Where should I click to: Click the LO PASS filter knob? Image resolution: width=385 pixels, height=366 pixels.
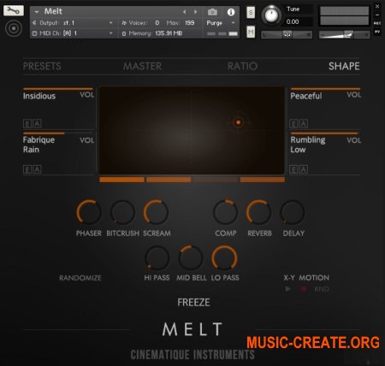click(x=224, y=258)
